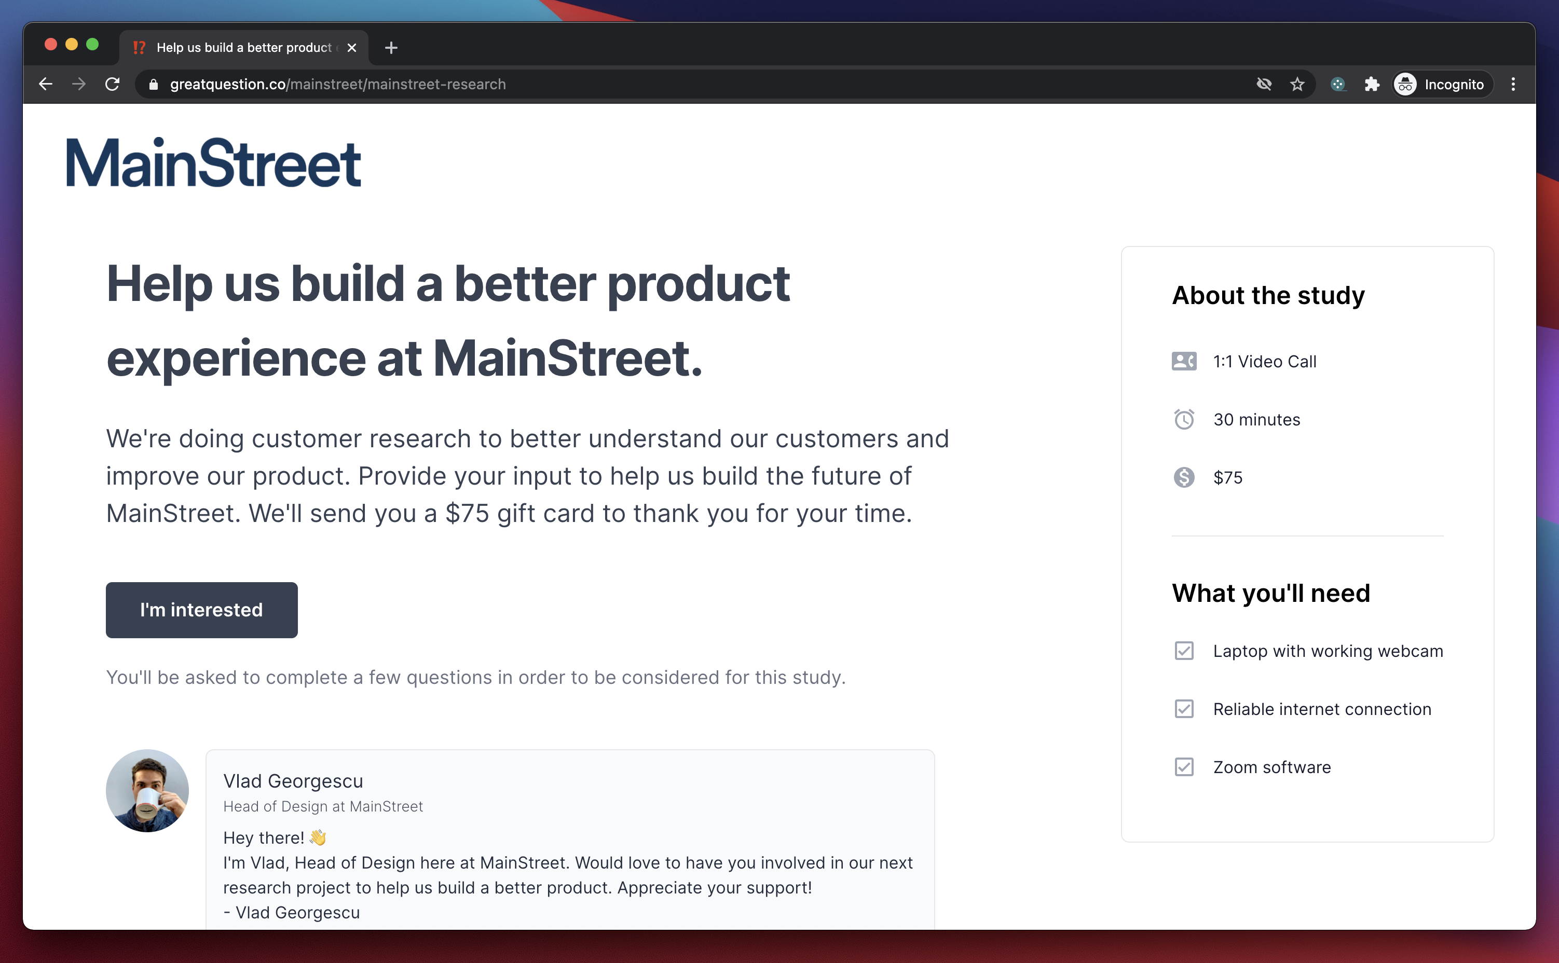Click the browser back arrow
The image size is (1559, 963).
[45, 84]
